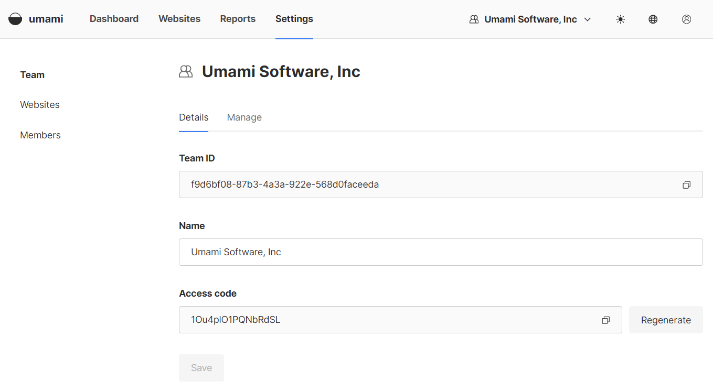Select the Details tab
This screenshot has width=713, height=391.
coord(194,117)
